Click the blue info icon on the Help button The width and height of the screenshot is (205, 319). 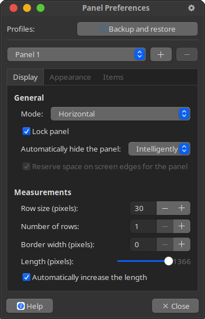pos(21,306)
